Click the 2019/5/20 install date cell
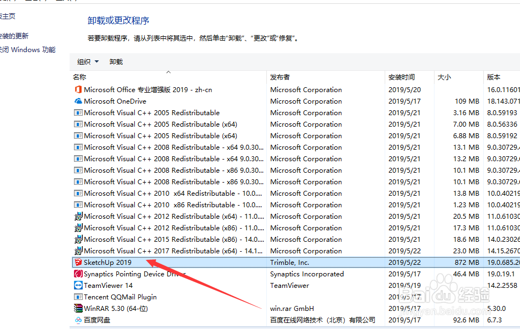 (x=404, y=89)
